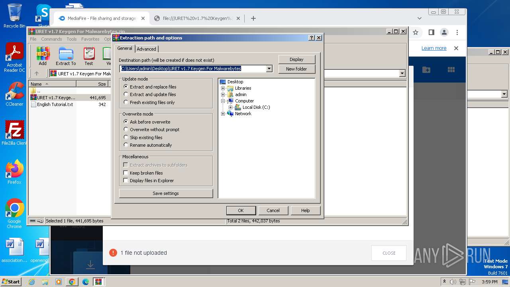The image size is (510, 287).
Task: Open Acrobat Reader DC desktop icon
Action: coord(14,58)
